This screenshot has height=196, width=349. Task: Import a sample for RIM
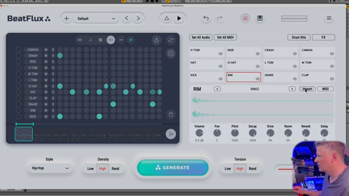point(307,89)
